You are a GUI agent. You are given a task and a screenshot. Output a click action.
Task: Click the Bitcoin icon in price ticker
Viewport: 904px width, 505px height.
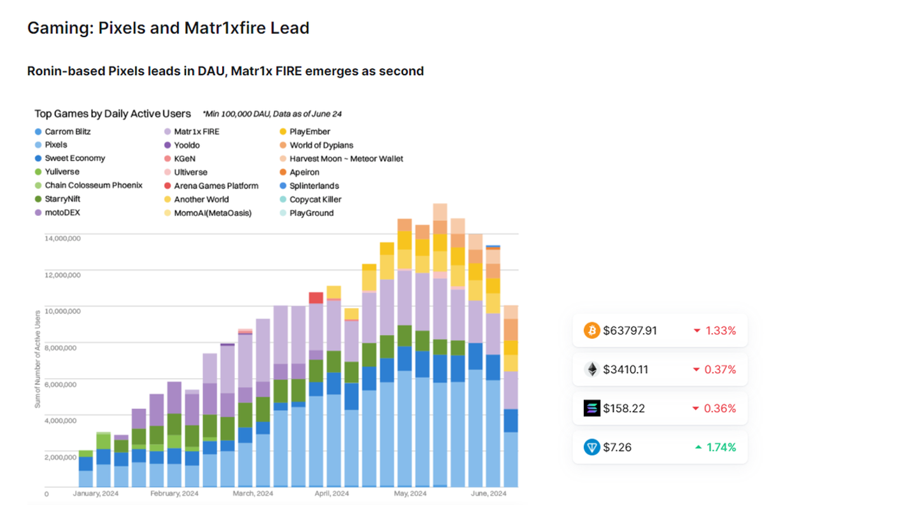[592, 331]
